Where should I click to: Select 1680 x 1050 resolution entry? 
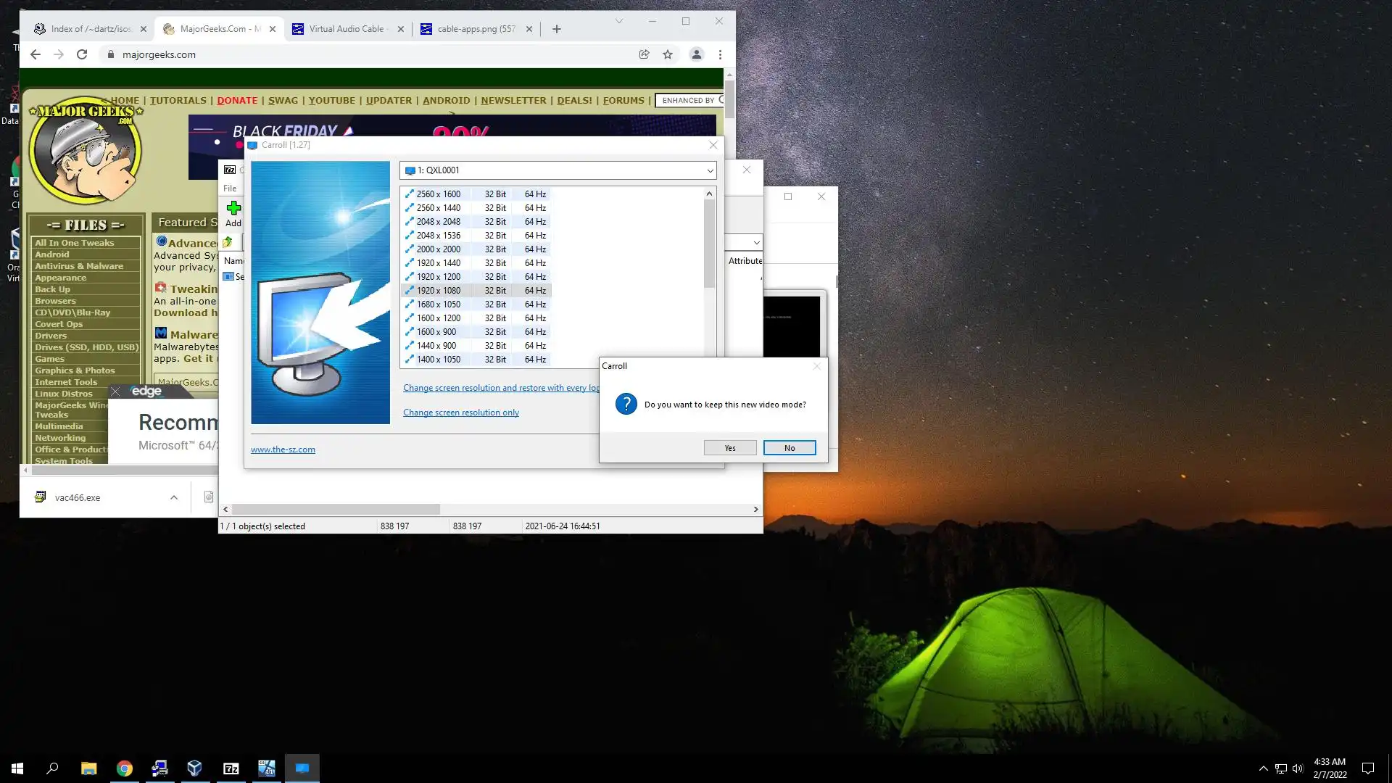click(x=439, y=304)
